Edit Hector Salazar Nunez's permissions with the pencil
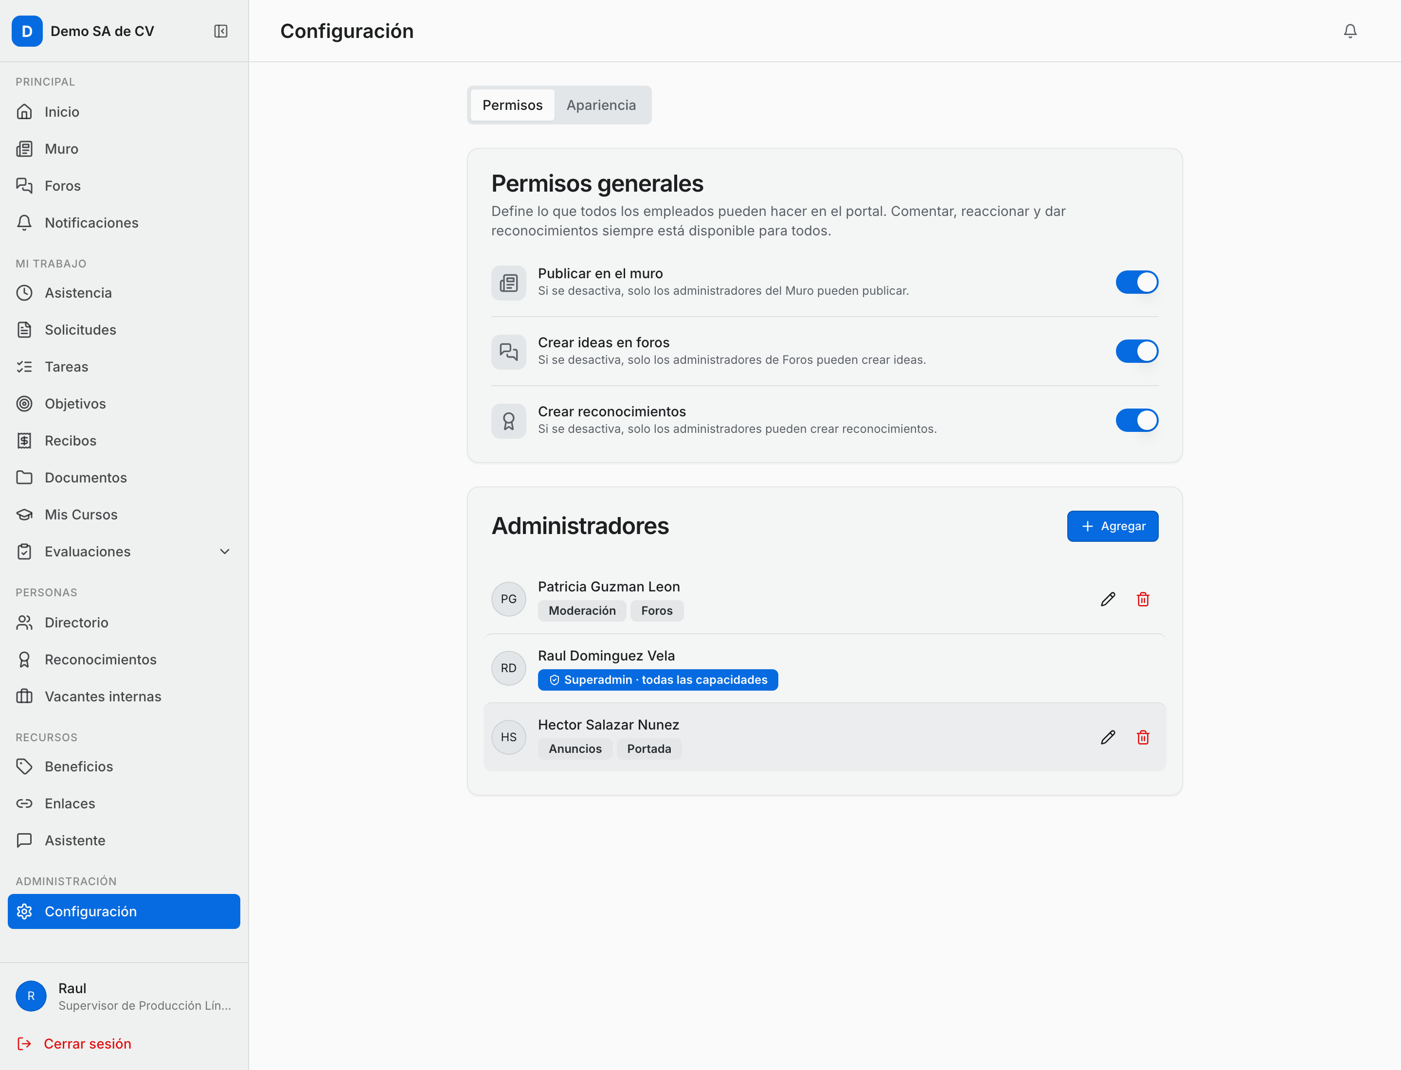1401x1070 pixels. pyautogui.click(x=1108, y=737)
